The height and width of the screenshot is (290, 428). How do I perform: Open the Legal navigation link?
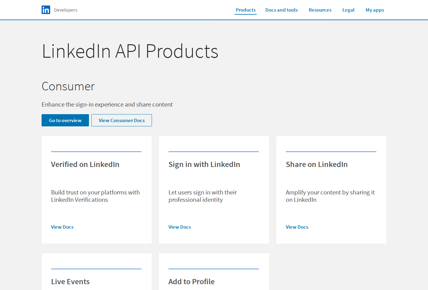click(348, 10)
